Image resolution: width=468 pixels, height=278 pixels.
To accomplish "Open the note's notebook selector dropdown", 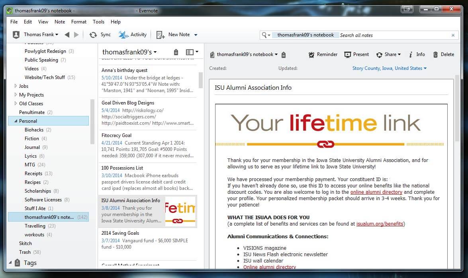I will pos(276,54).
